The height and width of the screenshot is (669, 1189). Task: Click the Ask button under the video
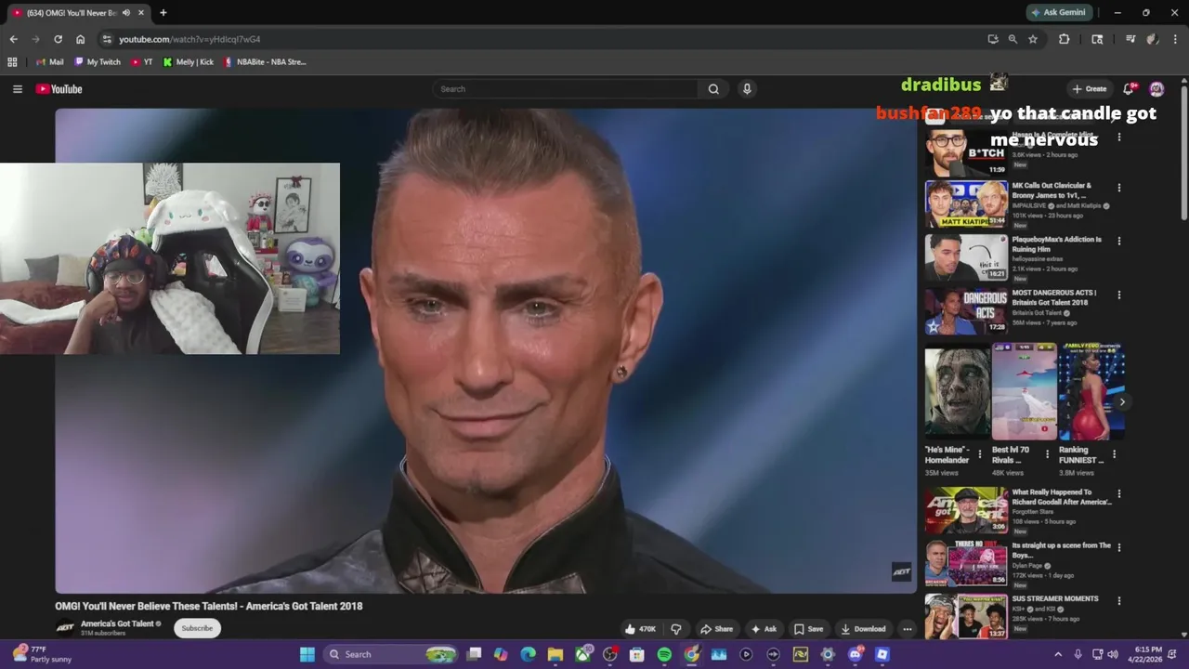(x=764, y=629)
